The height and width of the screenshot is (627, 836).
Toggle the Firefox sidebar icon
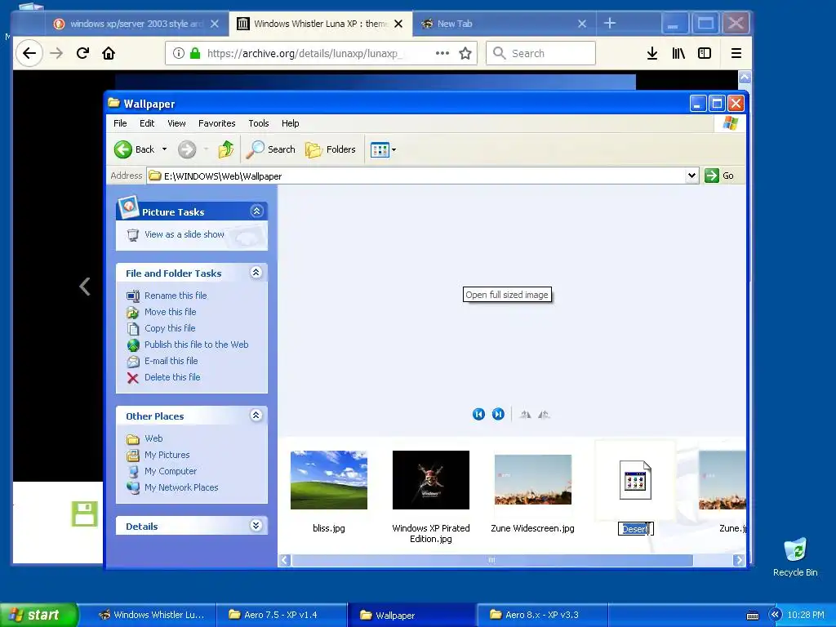coord(705,53)
